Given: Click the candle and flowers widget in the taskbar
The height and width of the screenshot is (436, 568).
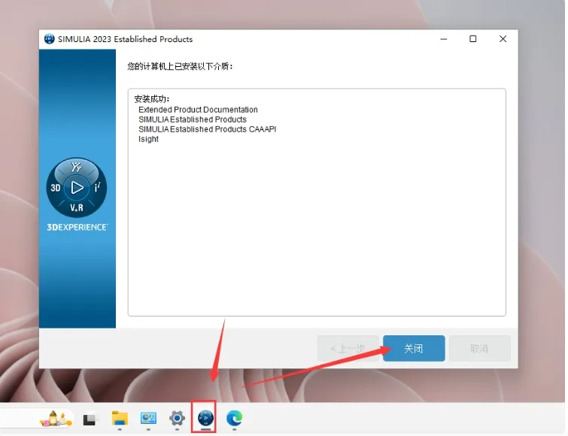Looking at the screenshot, I should point(56,418).
